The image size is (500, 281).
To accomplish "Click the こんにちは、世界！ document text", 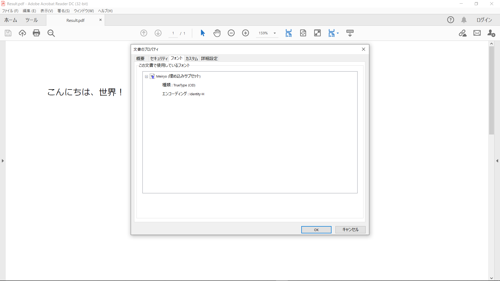I will [85, 92].
